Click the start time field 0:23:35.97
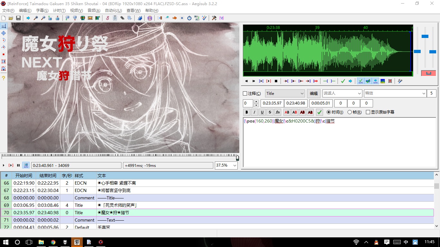 tap(272, 103)
